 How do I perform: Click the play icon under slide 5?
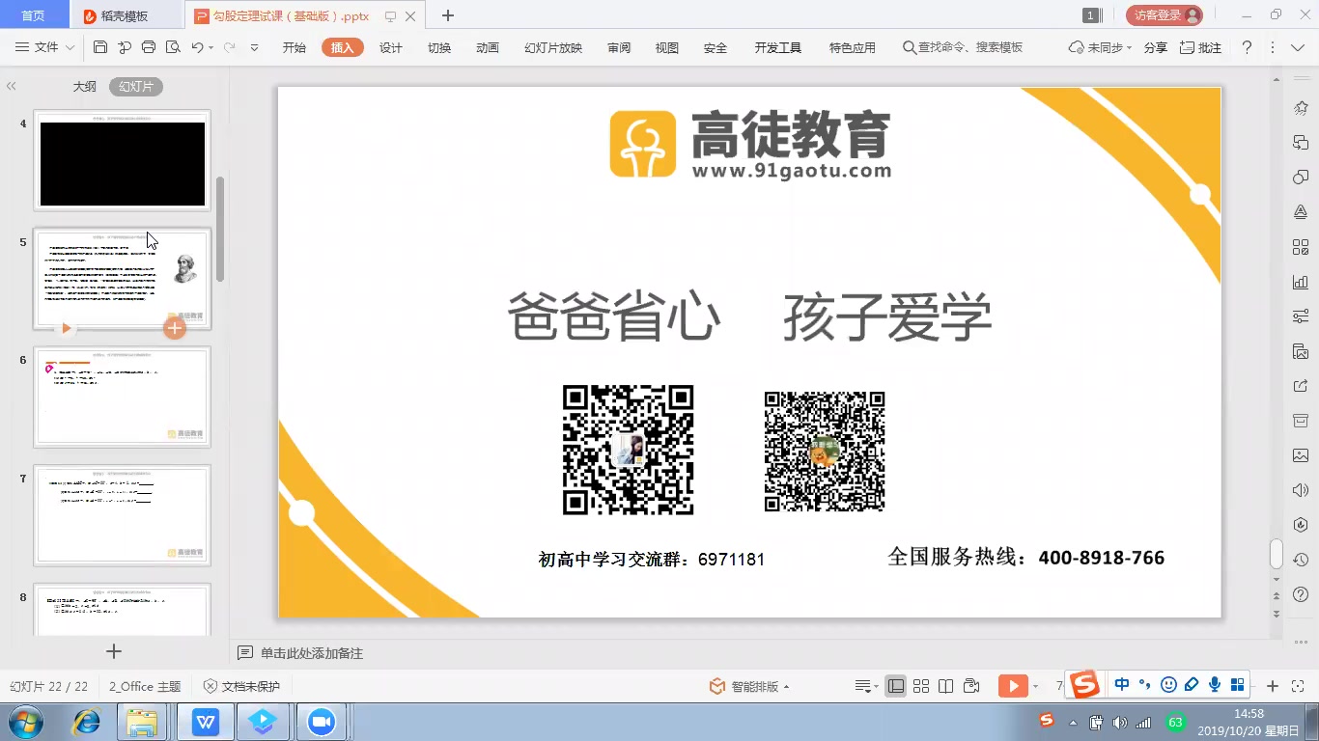coord(66,328)
